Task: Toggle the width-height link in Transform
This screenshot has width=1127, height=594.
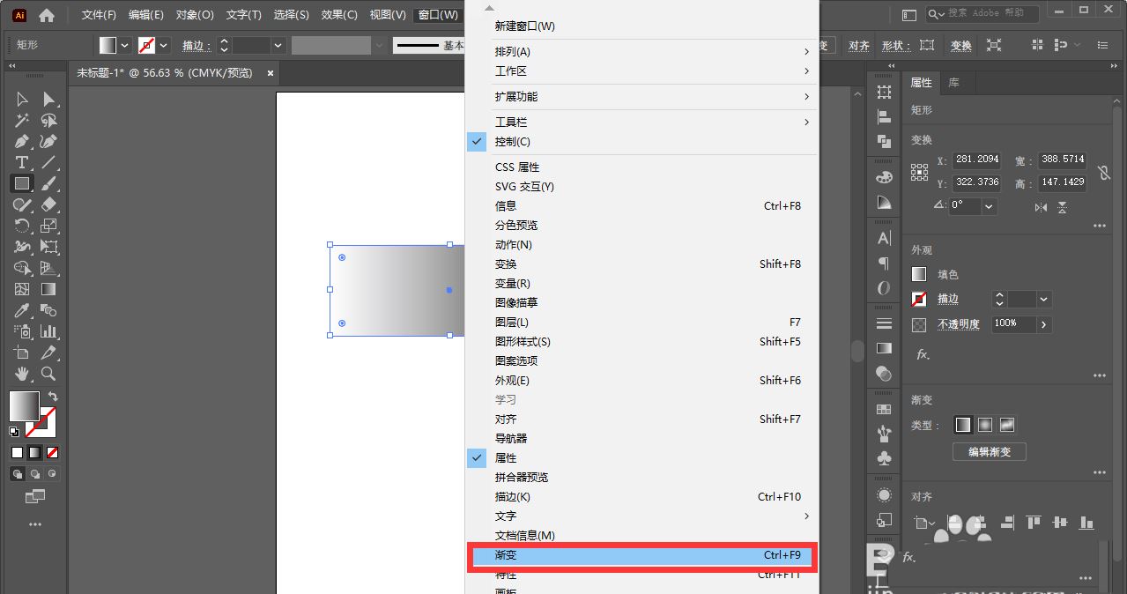Action: pyautogui.click(x=1104, y=171)
